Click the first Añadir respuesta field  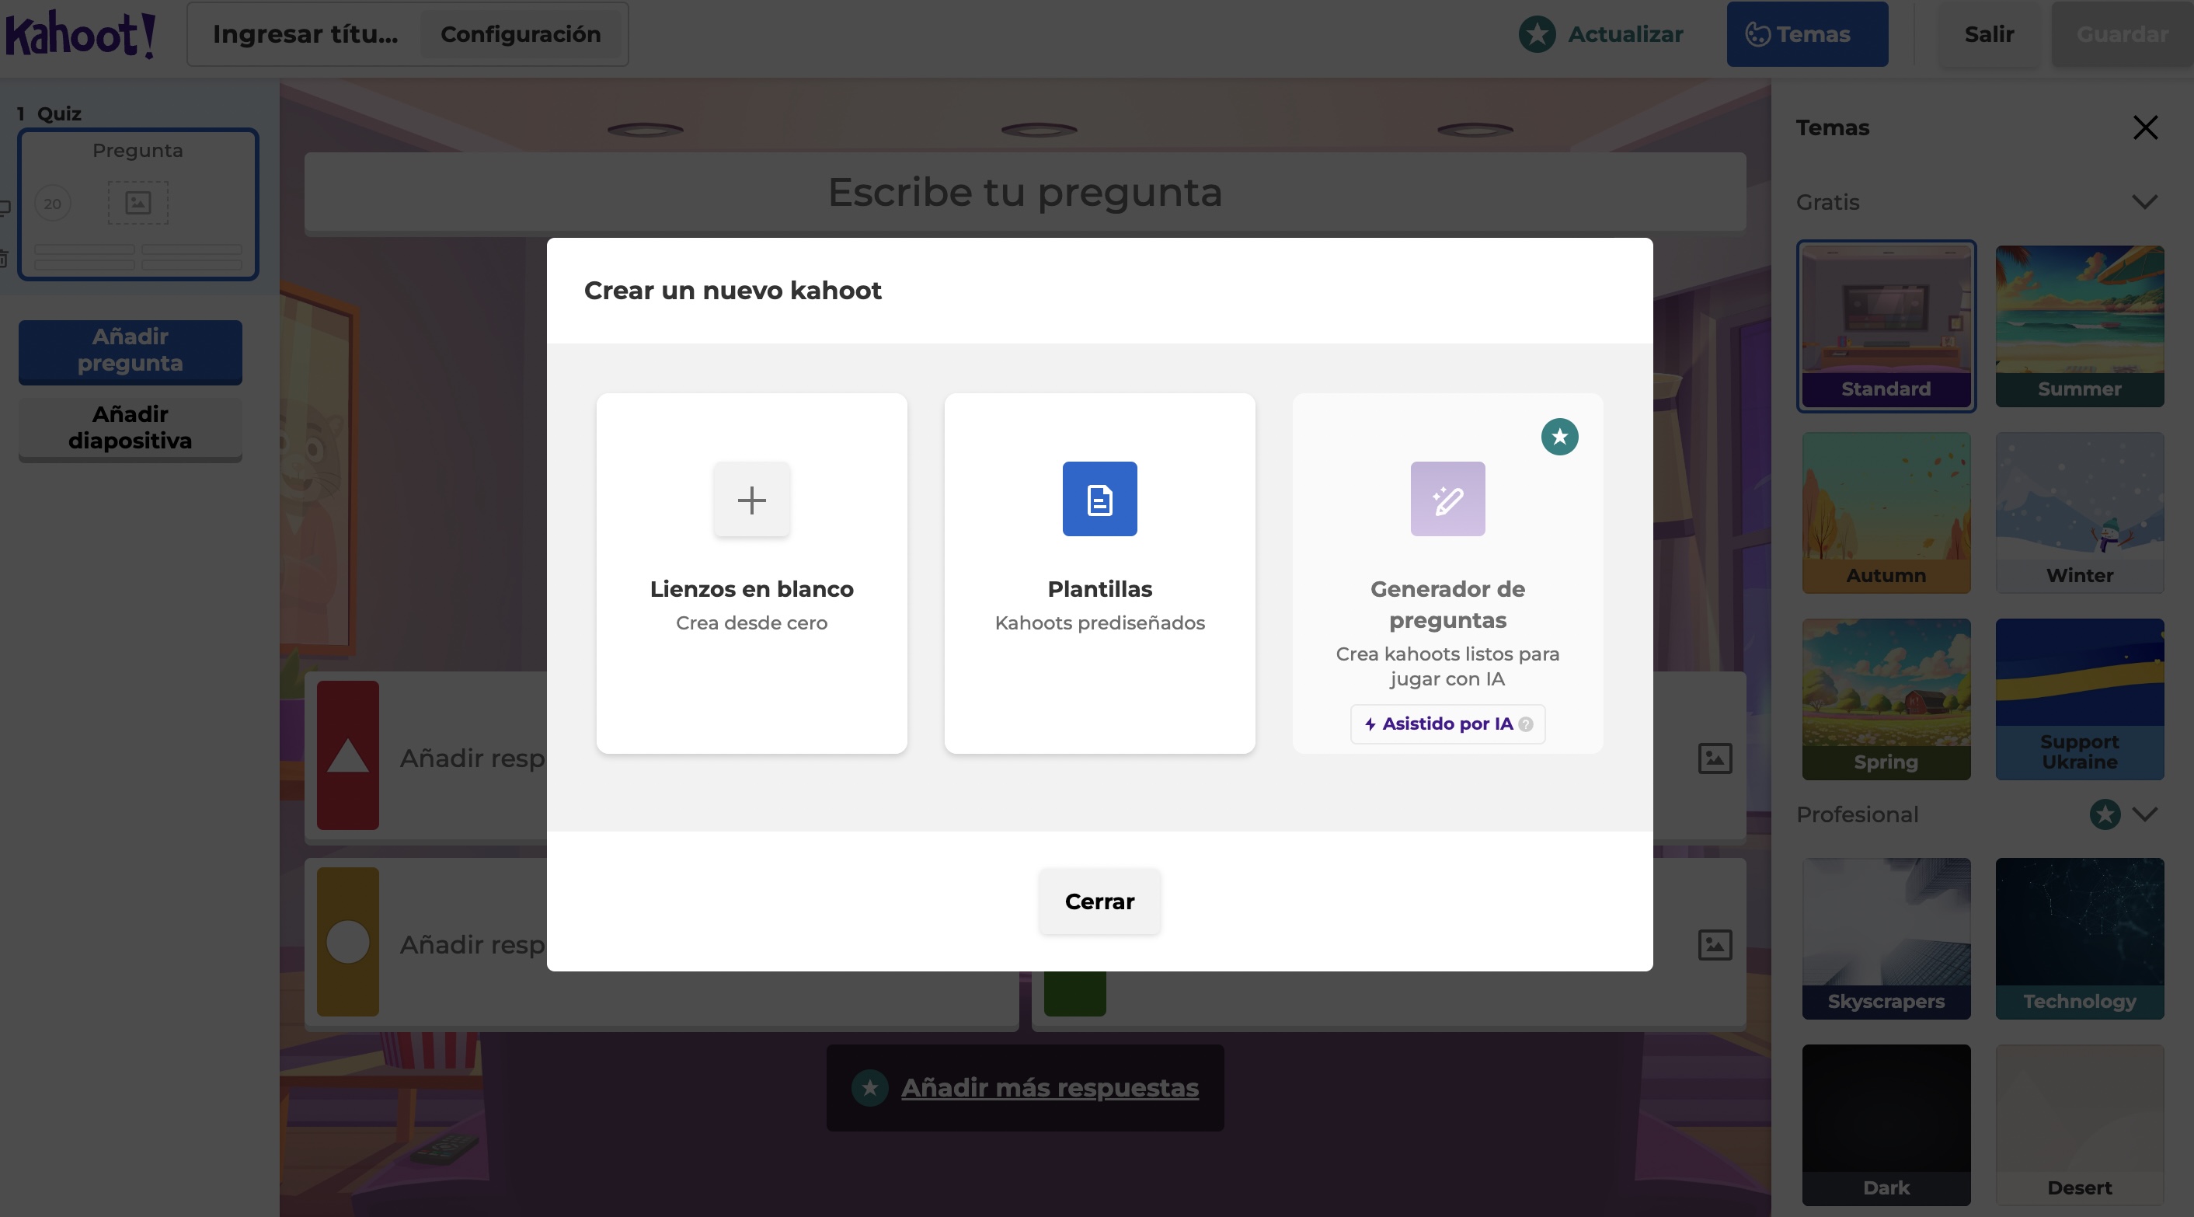(472, 758)
